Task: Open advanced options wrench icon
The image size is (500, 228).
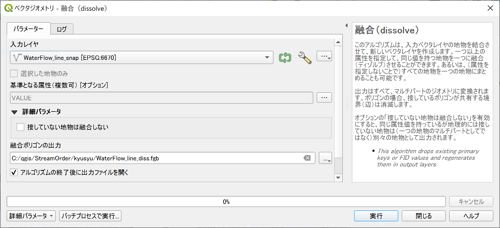Action: (x=305, y=58)
